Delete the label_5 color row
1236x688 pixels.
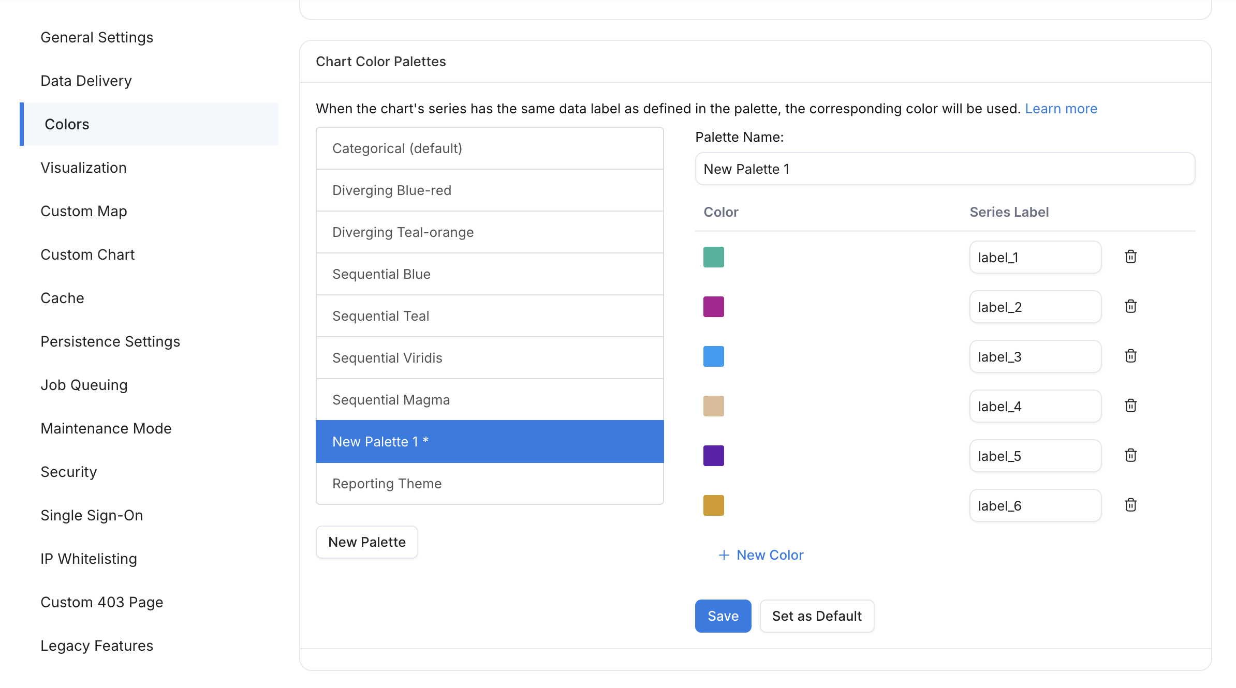tap(1131, 455)
